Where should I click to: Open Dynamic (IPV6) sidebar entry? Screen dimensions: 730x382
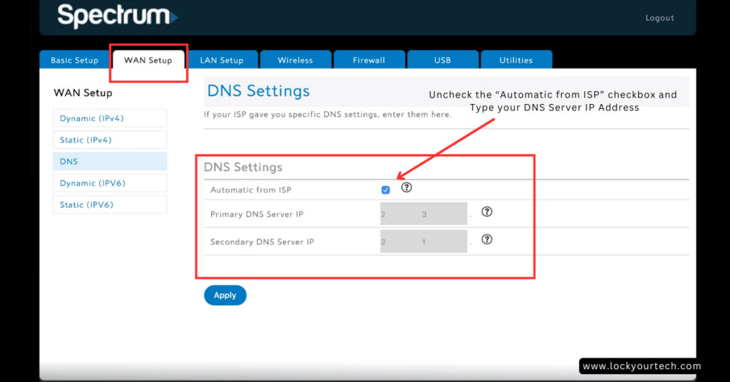(x=110, y=183)
